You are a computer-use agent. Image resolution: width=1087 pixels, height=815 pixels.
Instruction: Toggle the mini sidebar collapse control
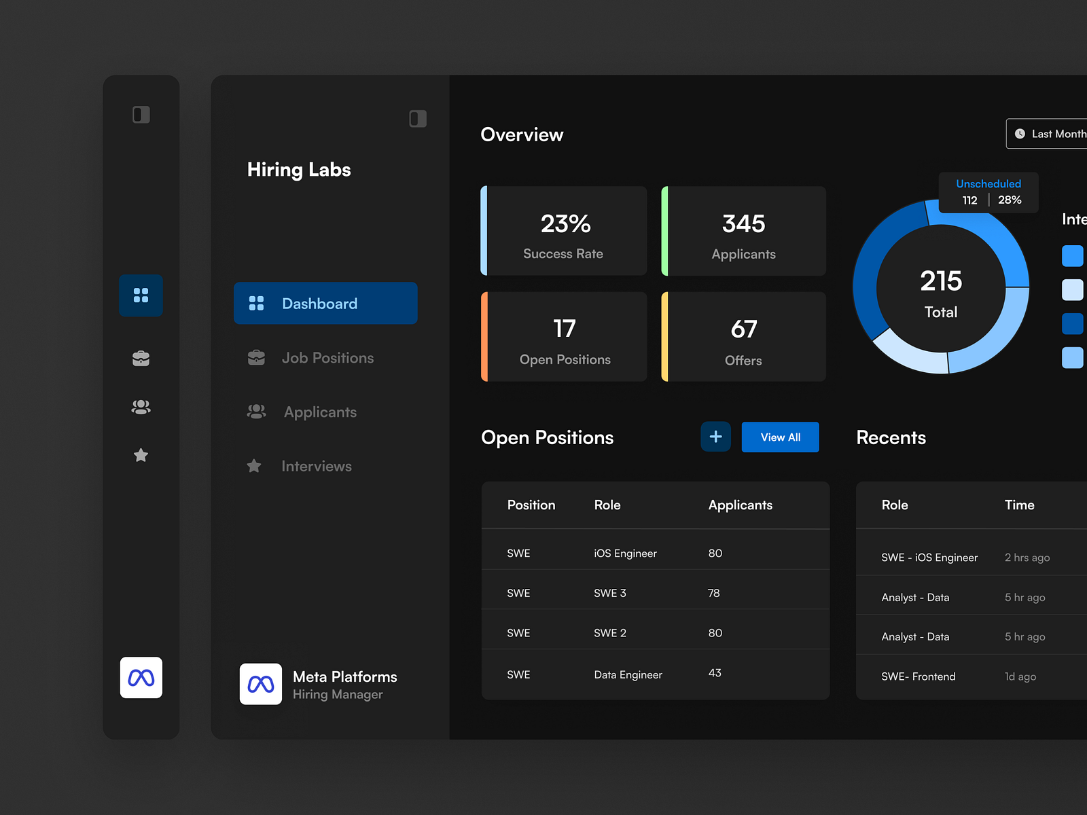click(x=141, y=114)
